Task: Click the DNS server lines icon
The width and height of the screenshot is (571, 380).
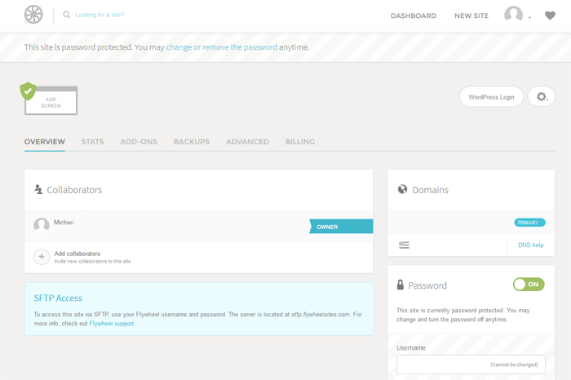Action: pos(405,245)
